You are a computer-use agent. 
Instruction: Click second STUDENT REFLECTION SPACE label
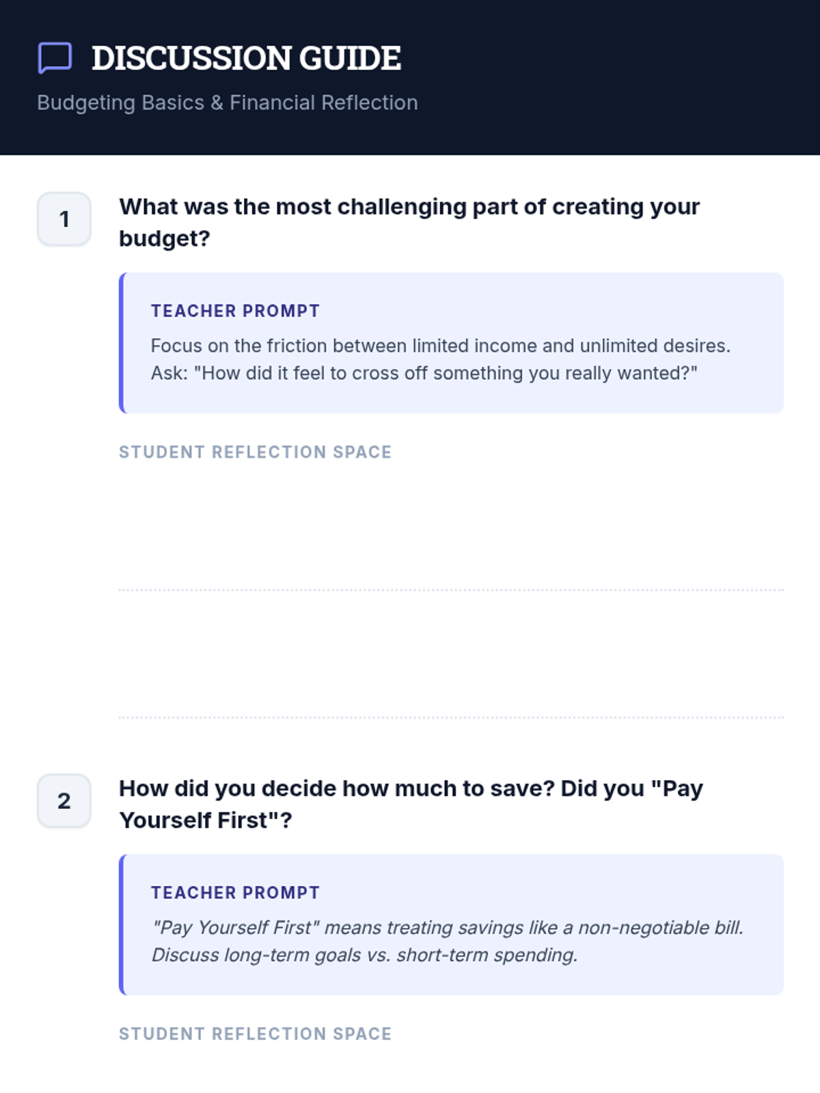255,1034
